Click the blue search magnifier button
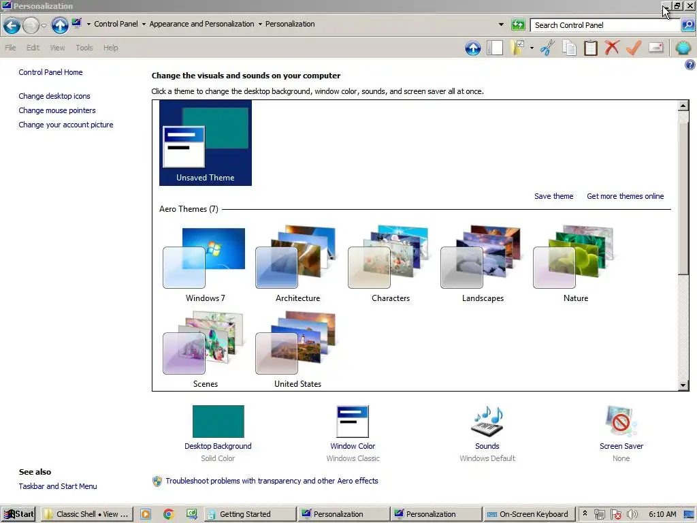Viewport: 697px width, 523px height. click(x=688, y=25)
